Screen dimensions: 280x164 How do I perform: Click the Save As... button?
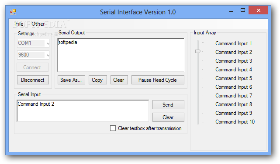click(x=71, y=80)
